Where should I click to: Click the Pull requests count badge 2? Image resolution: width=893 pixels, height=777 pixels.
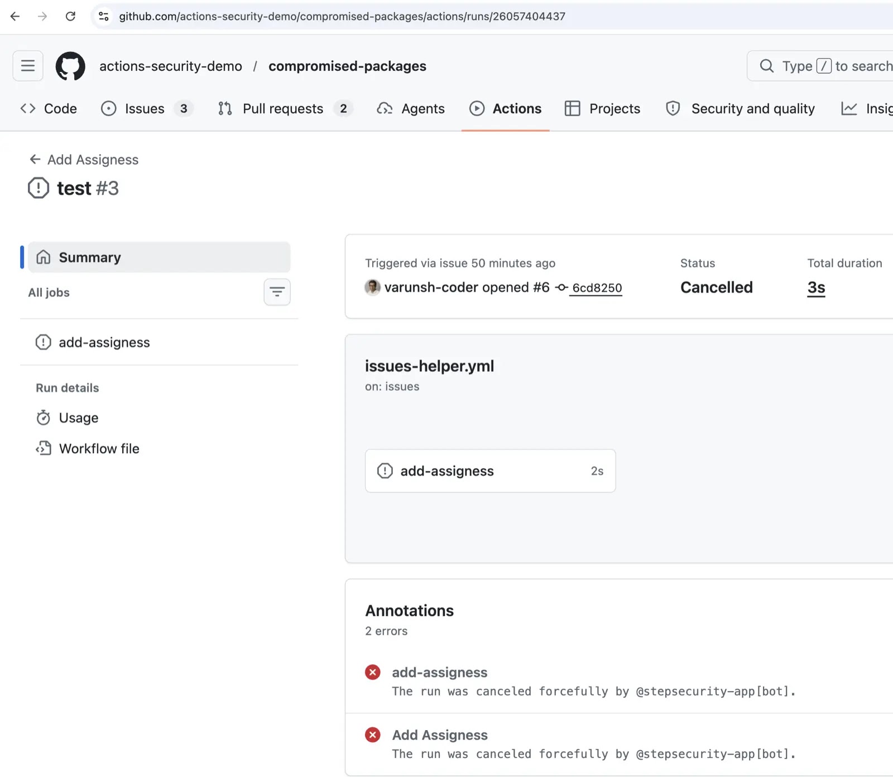click(343, 108)
